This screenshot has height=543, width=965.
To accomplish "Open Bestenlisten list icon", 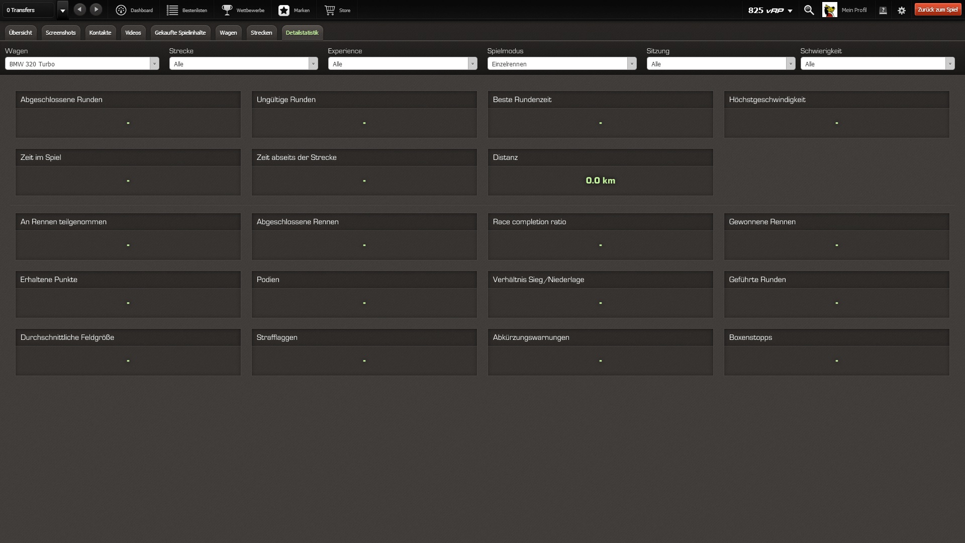I will pos(172,10).
